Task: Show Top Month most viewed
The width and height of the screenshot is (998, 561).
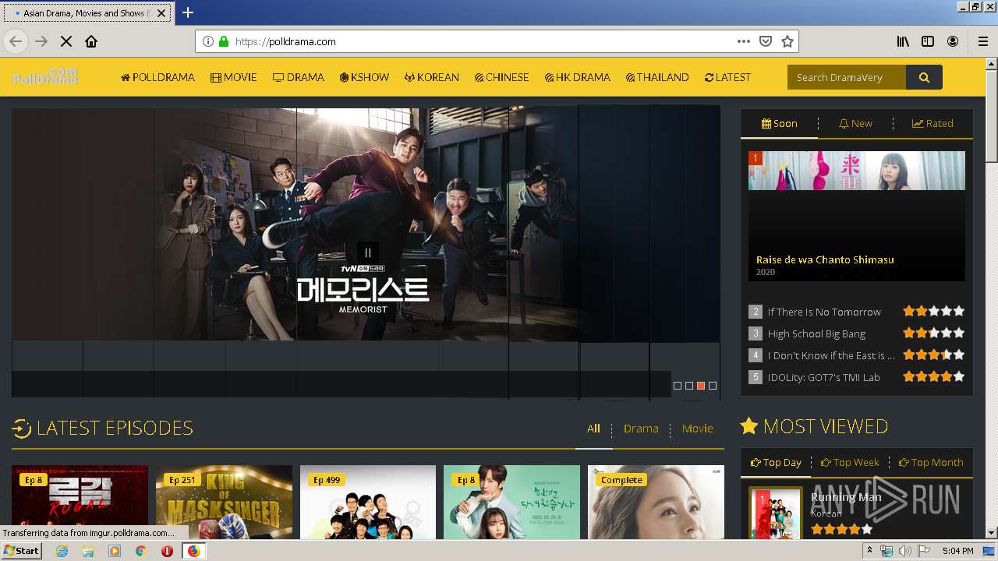Action: coord(931,462)
